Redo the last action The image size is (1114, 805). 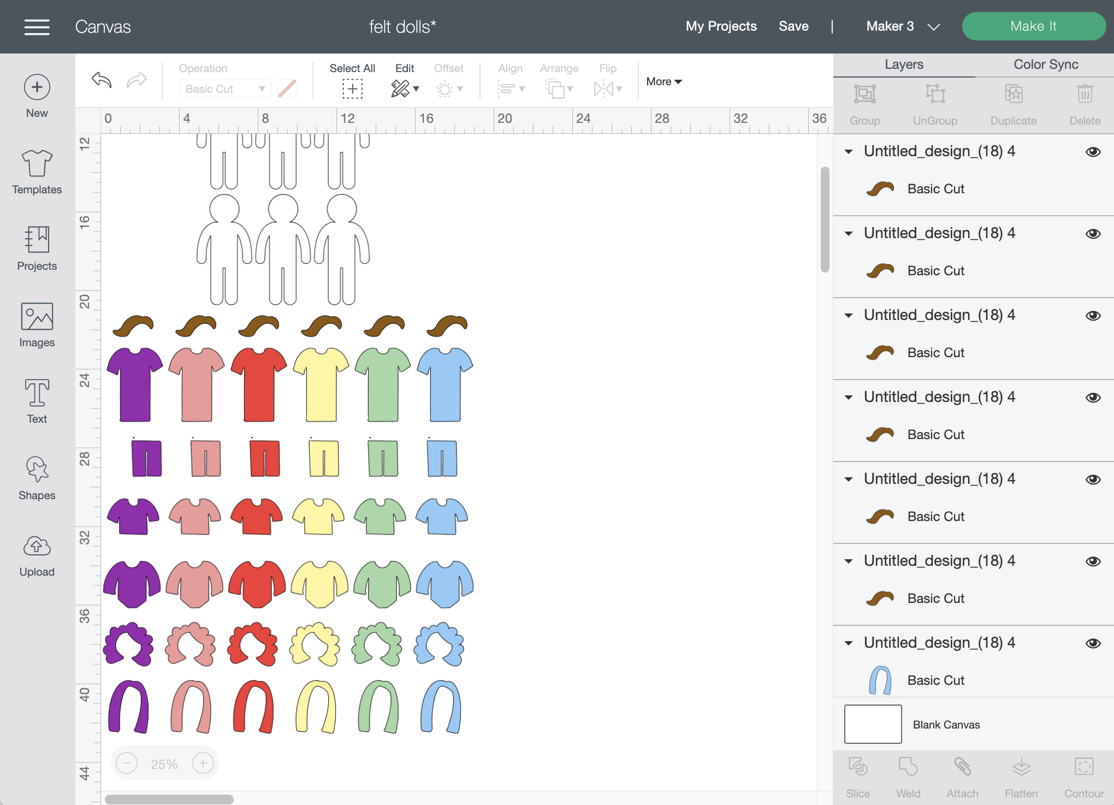click(x=137, y=80)
